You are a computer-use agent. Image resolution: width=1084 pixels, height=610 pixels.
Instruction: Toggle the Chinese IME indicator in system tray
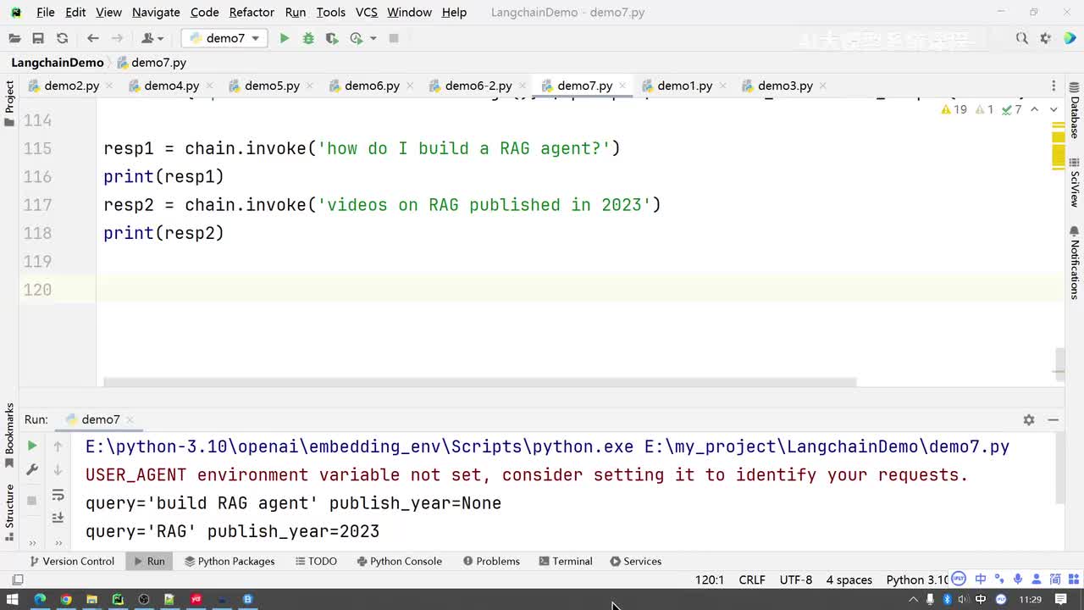point(981,600)
